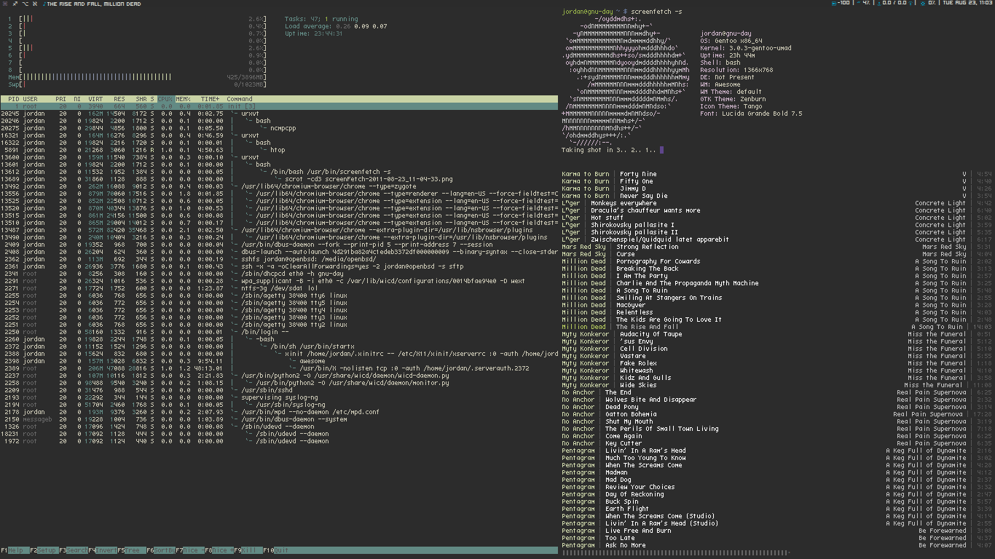Click F8 Nice + in htop footer
The image size is (995, 559).
click(219, 550)
